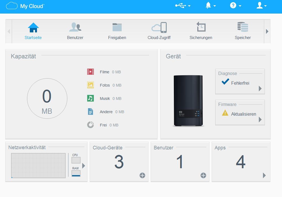Image resolution: width=282 pixels, height=197 pixels.
Task: Click the Gerät panel heading
Action: (173, 56)
